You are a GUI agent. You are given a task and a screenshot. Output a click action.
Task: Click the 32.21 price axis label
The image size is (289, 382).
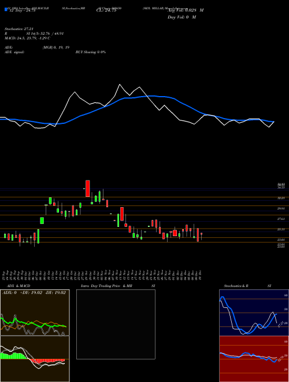(x=281, y=199)
